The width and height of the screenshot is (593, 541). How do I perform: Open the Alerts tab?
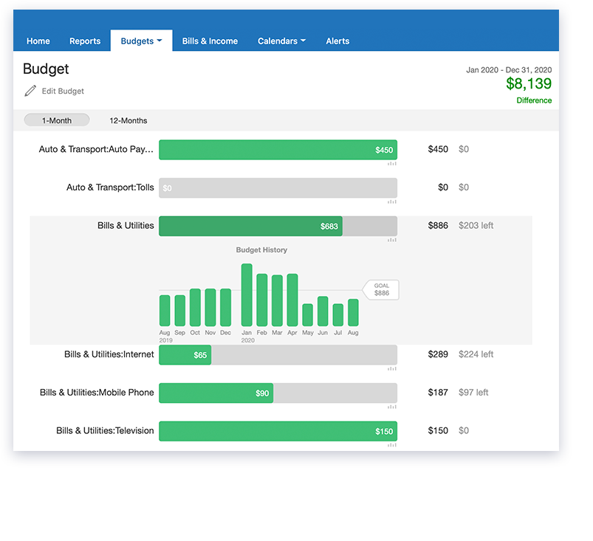tap(337, 41)
